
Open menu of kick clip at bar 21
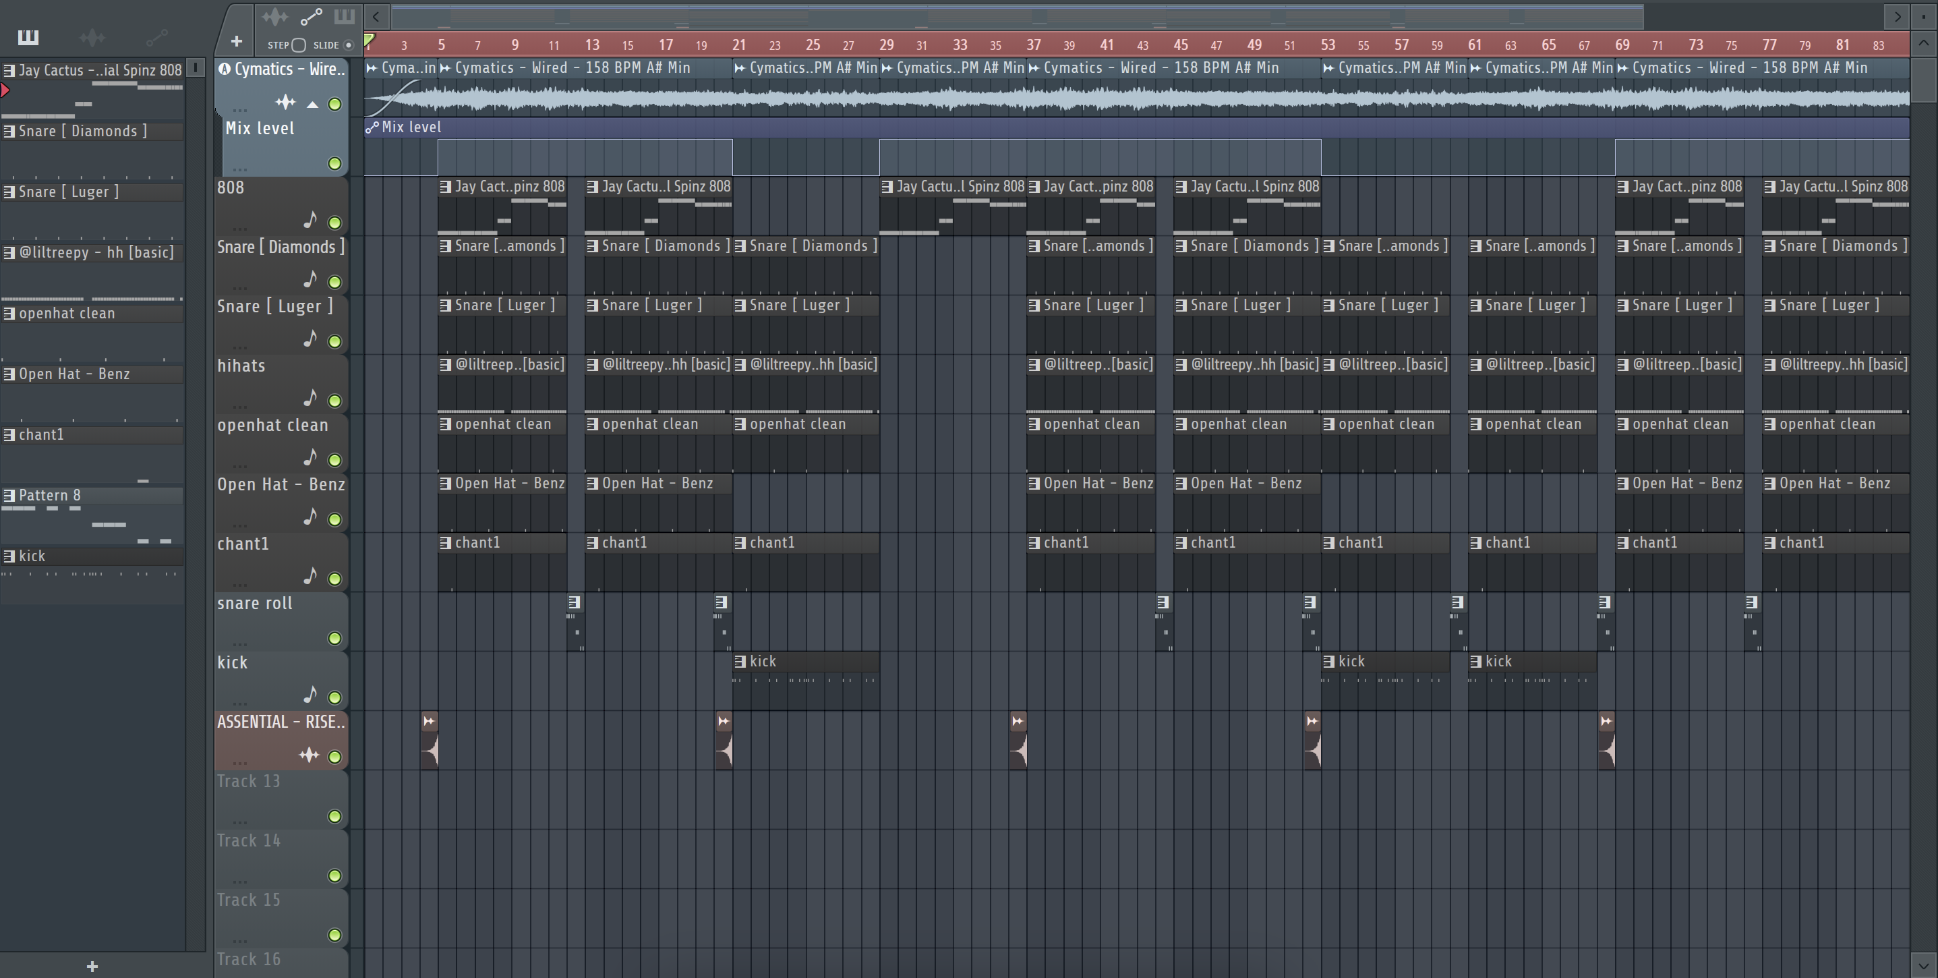[740, 661]
